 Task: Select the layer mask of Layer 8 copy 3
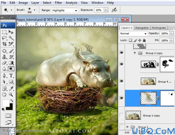(167, 98)
